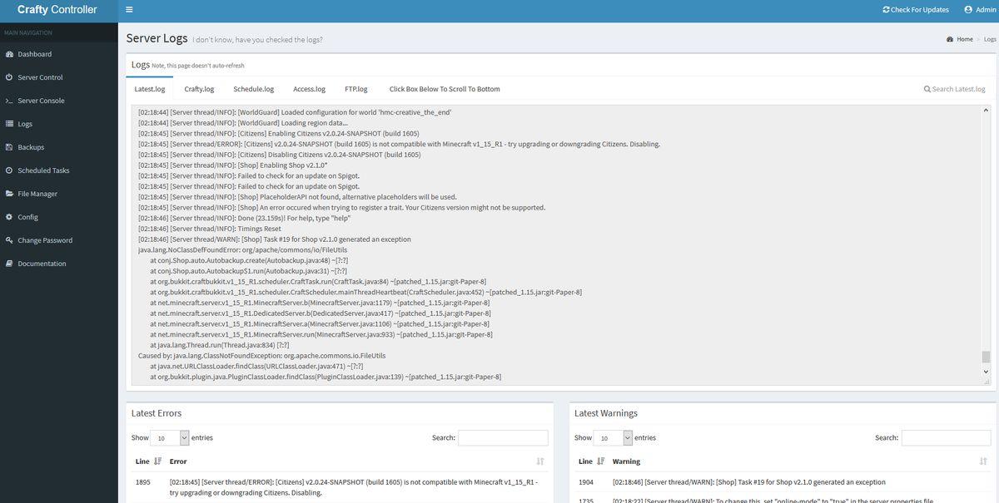The image size is (999, 503).
Task: Click the 'Click Box Below To Scroll To Bottom' text
Action: tap(445, 89)
